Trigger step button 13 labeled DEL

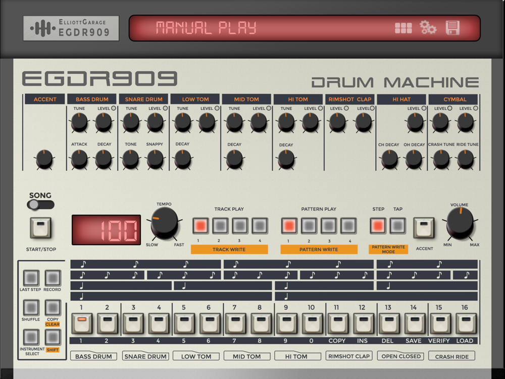[x=389, y=323]
